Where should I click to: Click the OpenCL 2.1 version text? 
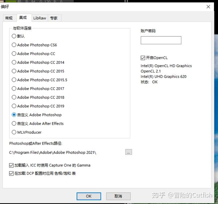point(151,71)
